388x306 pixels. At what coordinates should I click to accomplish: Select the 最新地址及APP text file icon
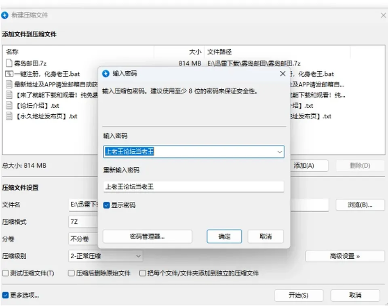(x=9, y=84)
